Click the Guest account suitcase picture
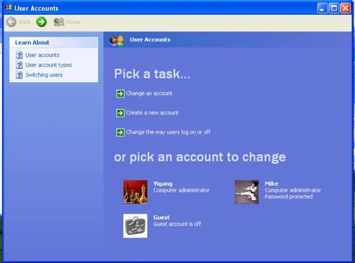Image resolution: width=355 pixels, height=263 pixels. point(135,226)
